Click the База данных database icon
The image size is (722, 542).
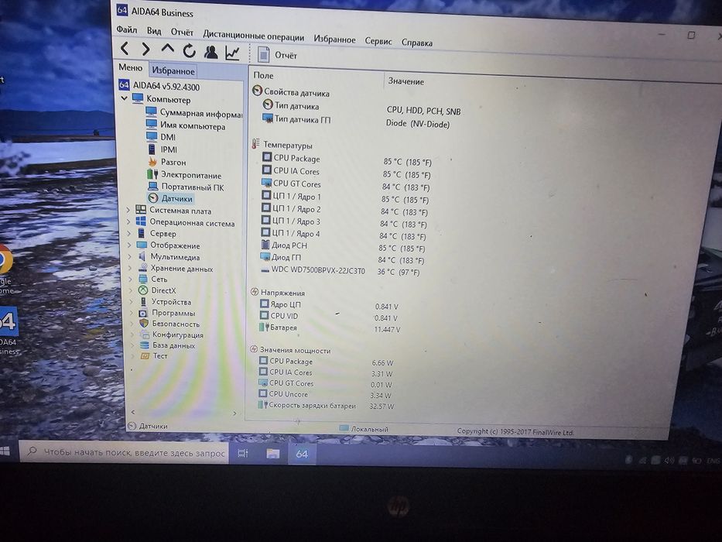145,345
